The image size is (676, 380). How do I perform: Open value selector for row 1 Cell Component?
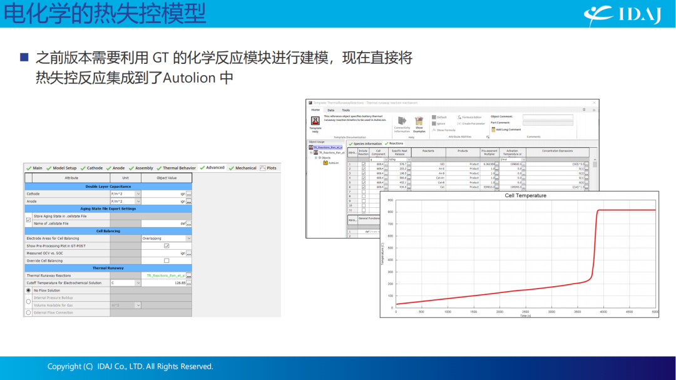(x=386, y=165)
